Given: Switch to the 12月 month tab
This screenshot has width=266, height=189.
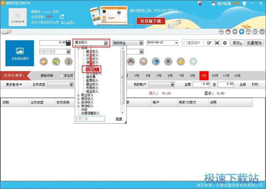Looking at the screenshot, I should click(x=237, y=76).
